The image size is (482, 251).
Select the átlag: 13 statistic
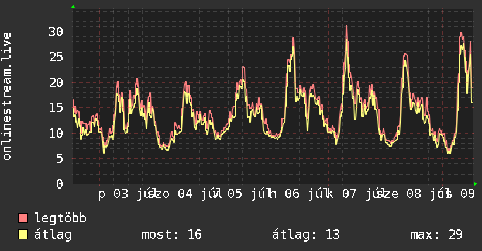306,235
